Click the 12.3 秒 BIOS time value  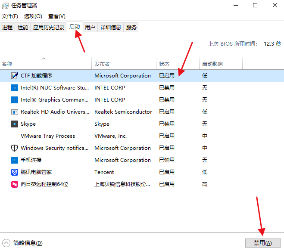(x=272, y=44)
